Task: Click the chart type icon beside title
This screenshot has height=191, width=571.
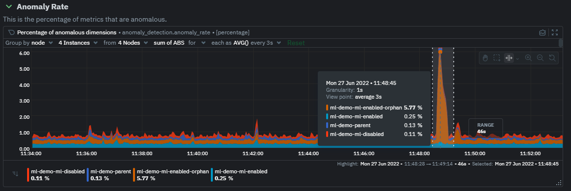Action: (x=11, y=32)
